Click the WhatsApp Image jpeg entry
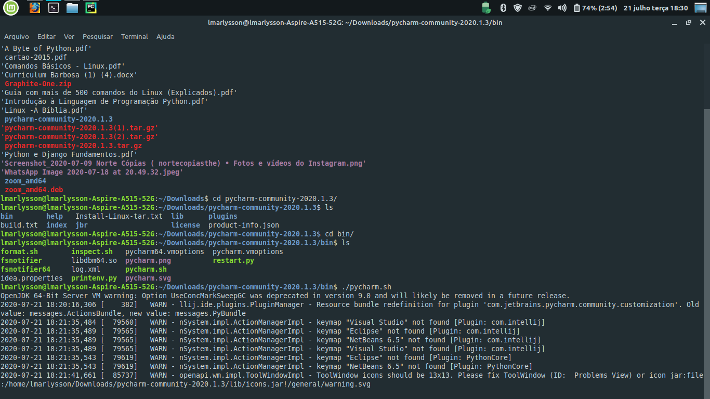This screenshot has width=710, height=399. coord(92,172)
